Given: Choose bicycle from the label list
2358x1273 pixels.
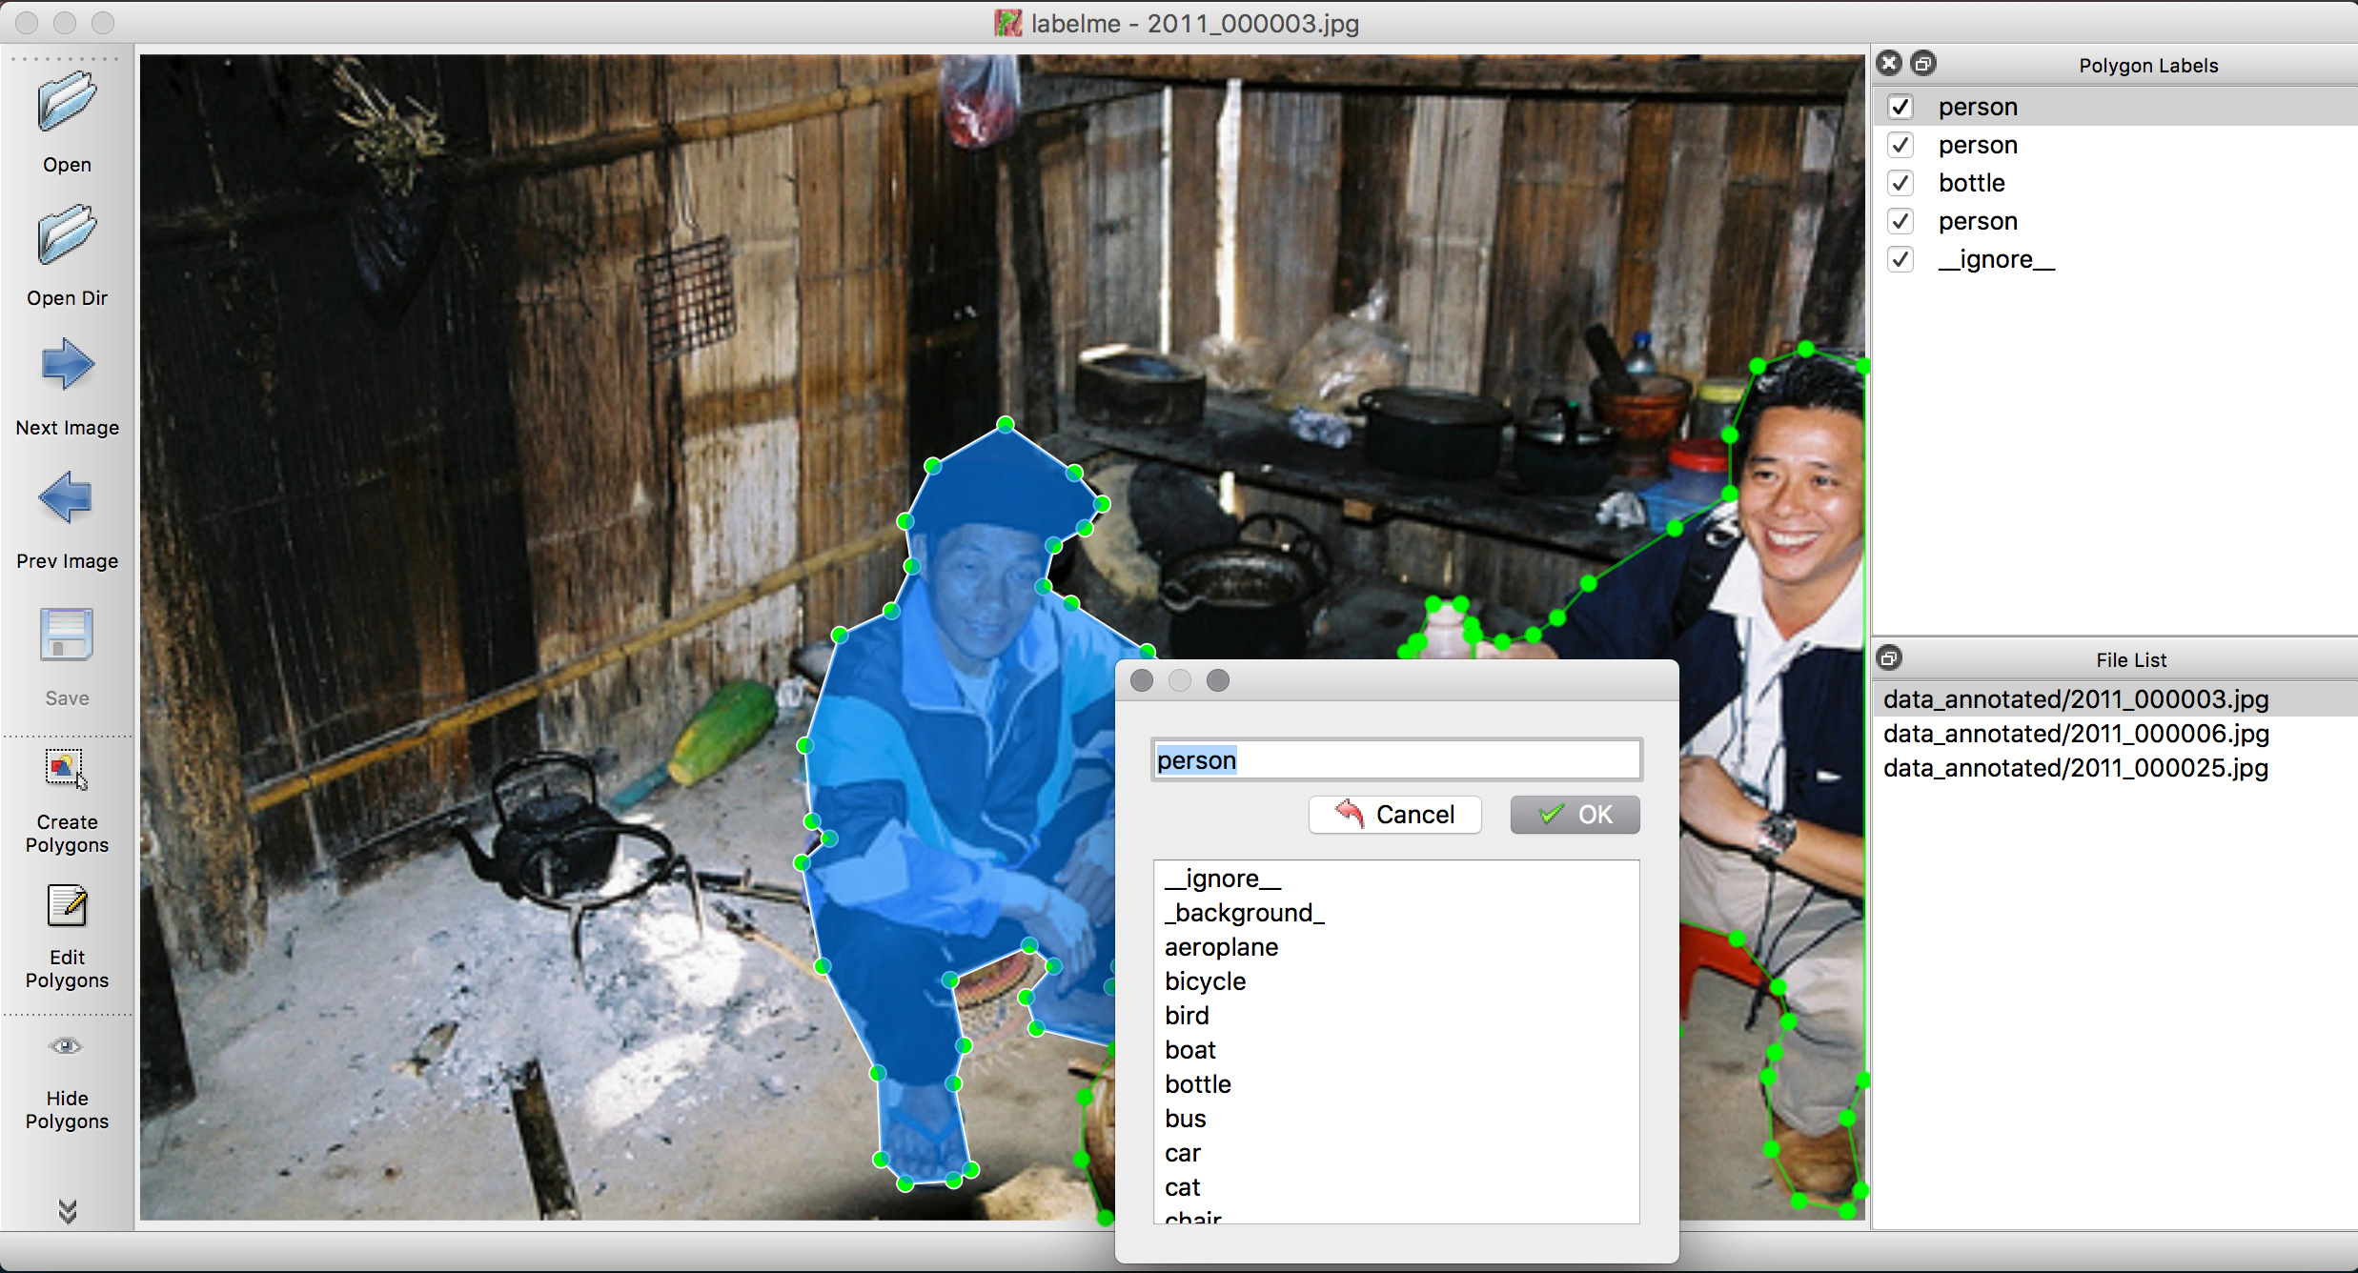Looking at the screenshot, I should [1205, 981].
